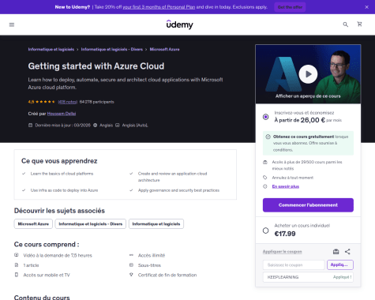
Task: Go to Informatique et logiciels breadcrumb
Action: tap(51, 49)
